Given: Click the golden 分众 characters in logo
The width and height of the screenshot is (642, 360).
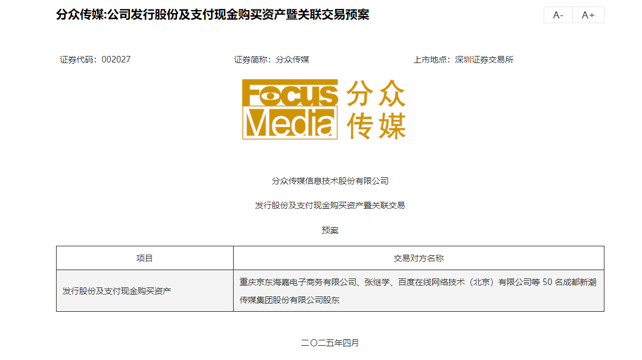Looking at the screenshot, I should coord(376,94).
